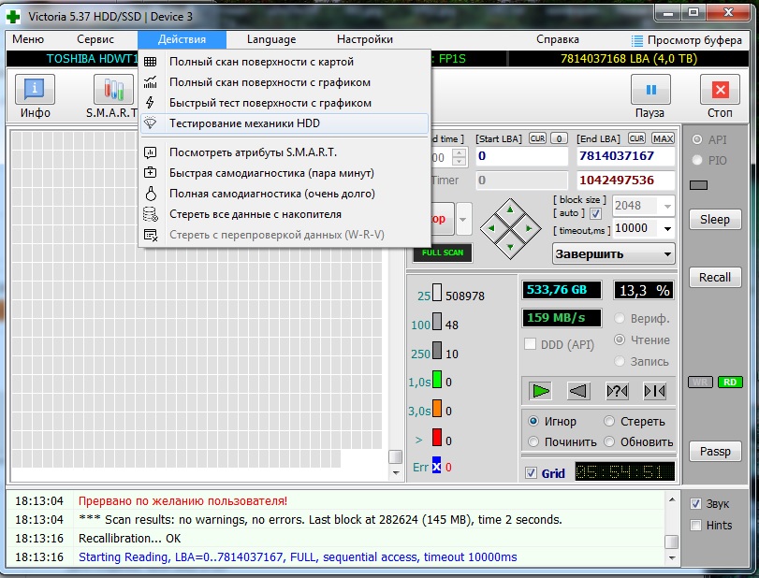Image resolution: width=759 pixels, height=578 pixels.
Task: Choose Тестирование механики HDD menu entry
Action: [x=285, y=123]
